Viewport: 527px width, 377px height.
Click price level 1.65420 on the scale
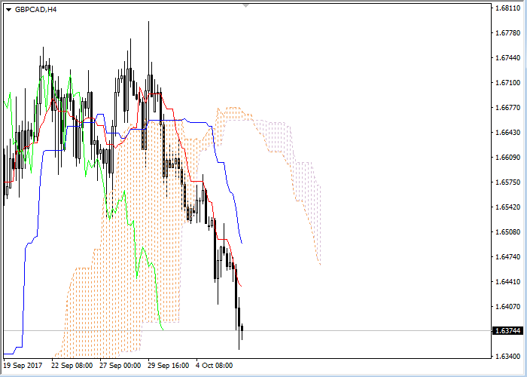(x=507, y=207)
